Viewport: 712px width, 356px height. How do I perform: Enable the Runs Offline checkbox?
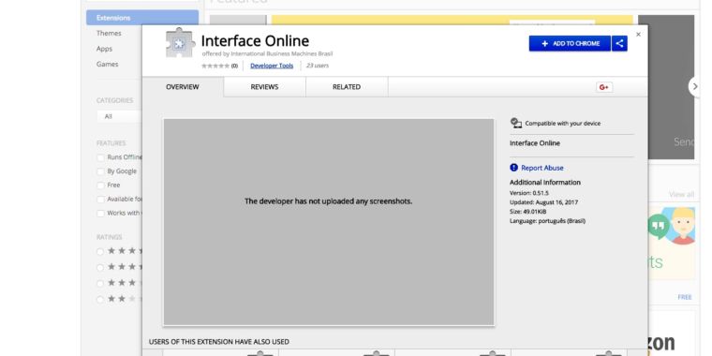coord(100,157)
